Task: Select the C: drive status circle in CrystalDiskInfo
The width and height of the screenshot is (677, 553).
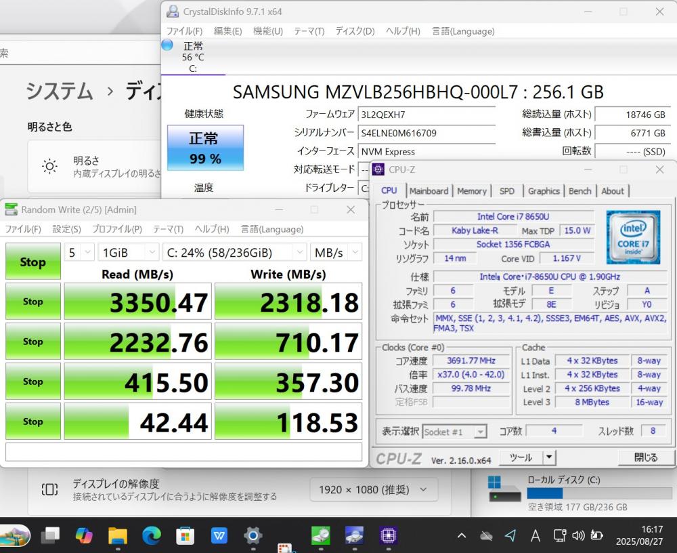Action: click(x=167, y=45)
